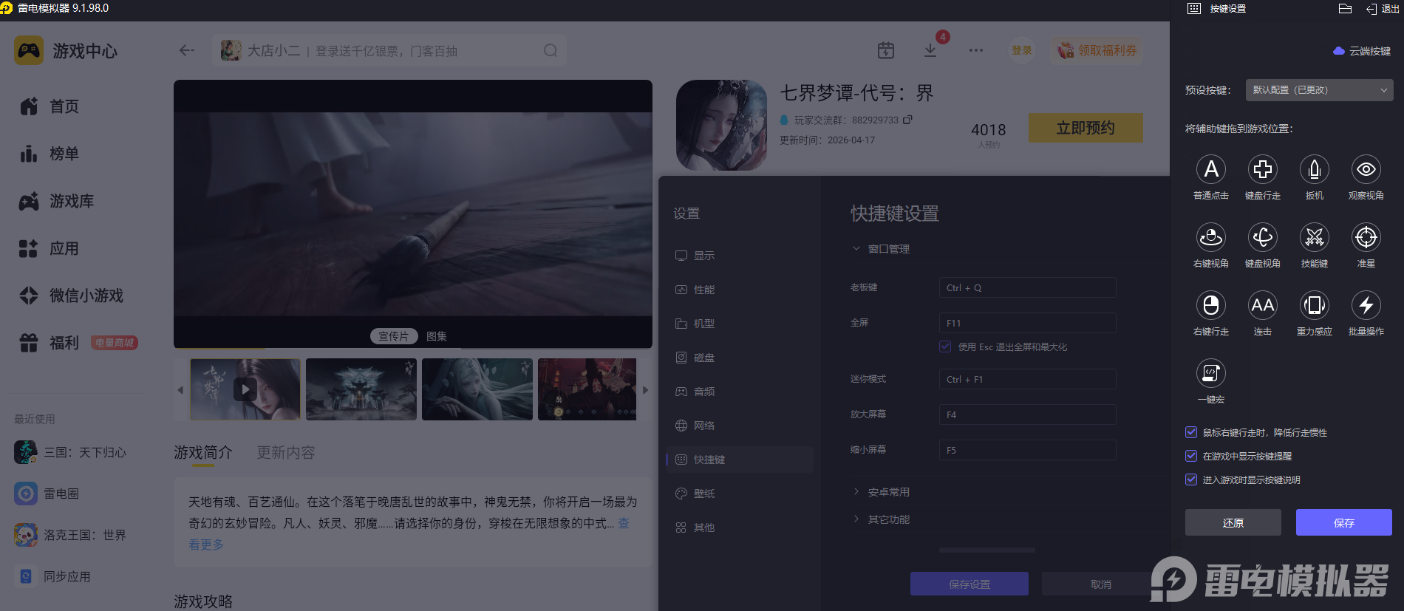Toggle 在游戏中显示按键提醒 checkbox
Image resolution: width=1404 pixels, height=611 pixels.
point(1190,456)
